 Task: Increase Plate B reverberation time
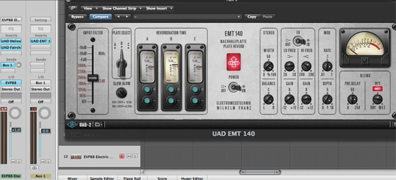tap(171, 89)
